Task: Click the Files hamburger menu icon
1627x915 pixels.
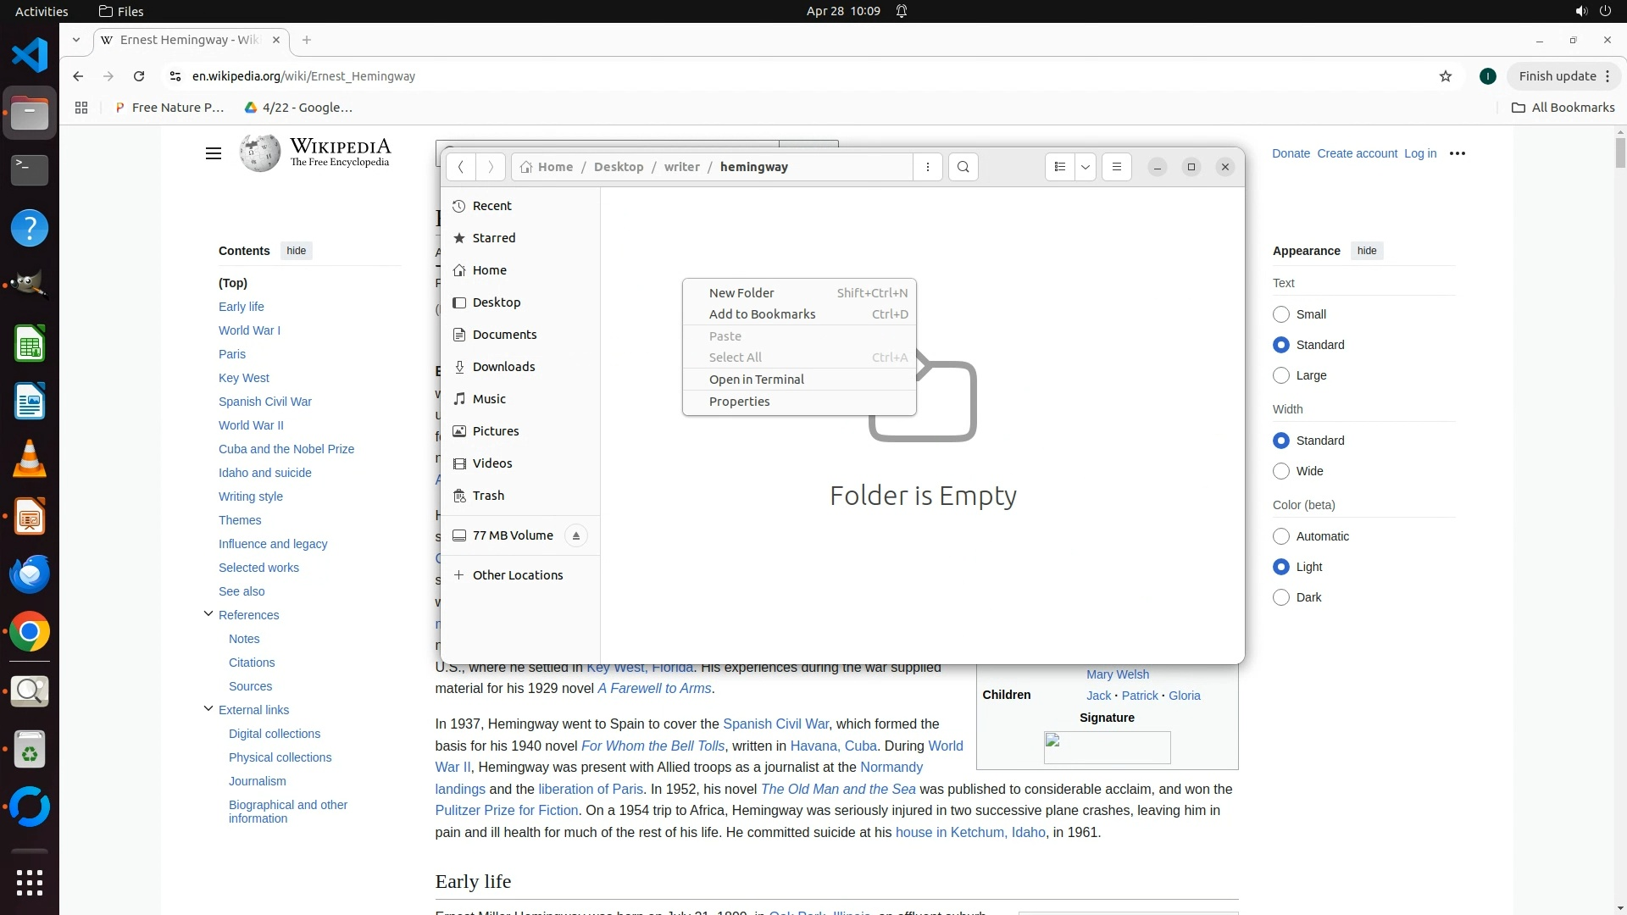Action: click(x=1116, y=167)
